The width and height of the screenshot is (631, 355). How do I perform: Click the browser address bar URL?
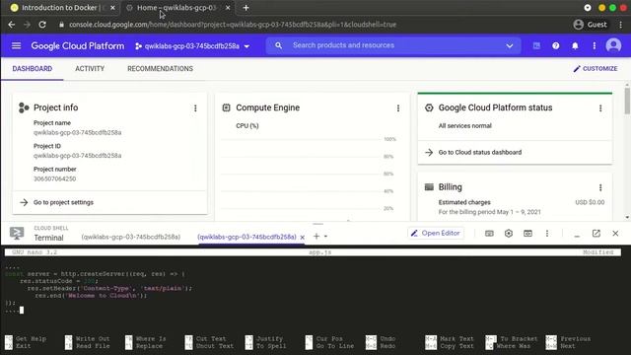(233, 25)
